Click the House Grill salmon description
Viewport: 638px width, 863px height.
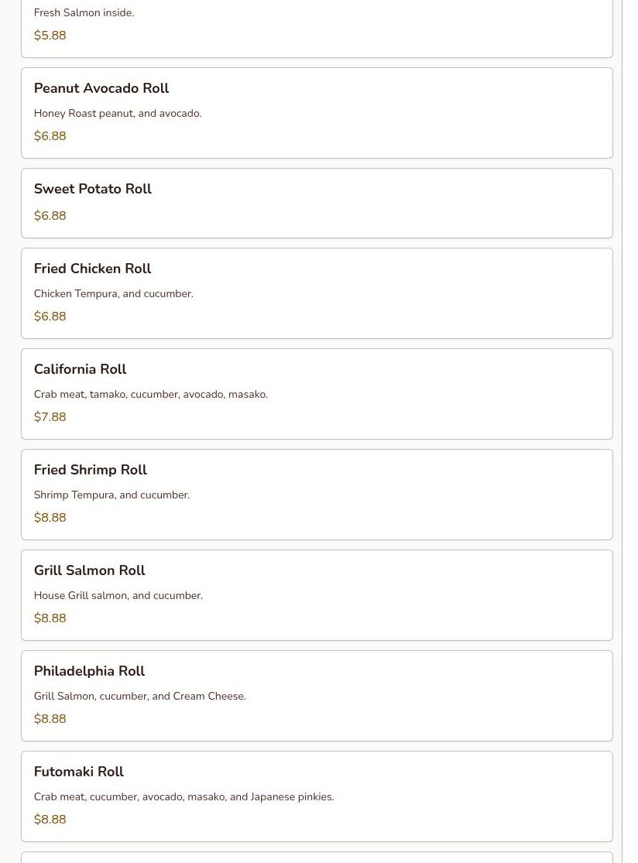click(118, 596)
